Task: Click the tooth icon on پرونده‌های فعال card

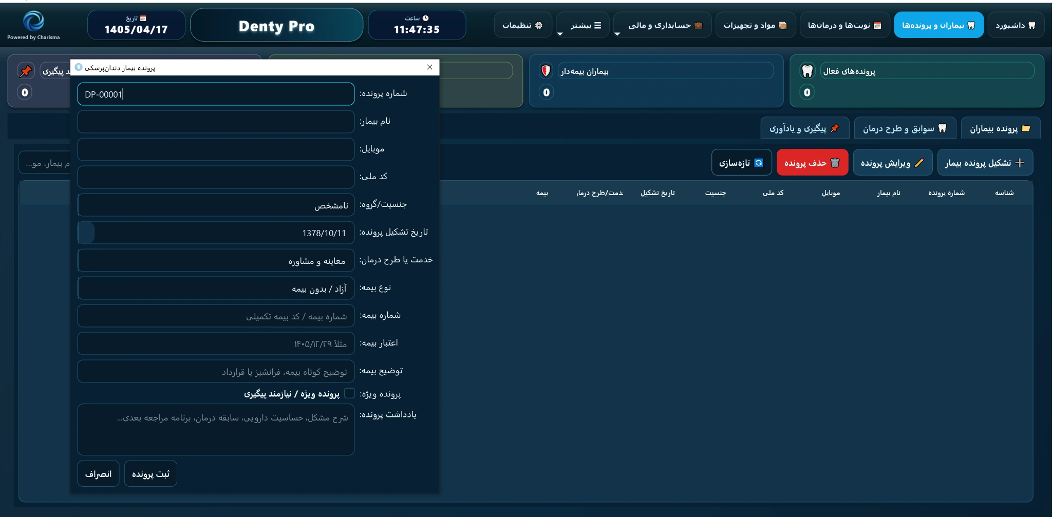Action: [x=807, y=71]
